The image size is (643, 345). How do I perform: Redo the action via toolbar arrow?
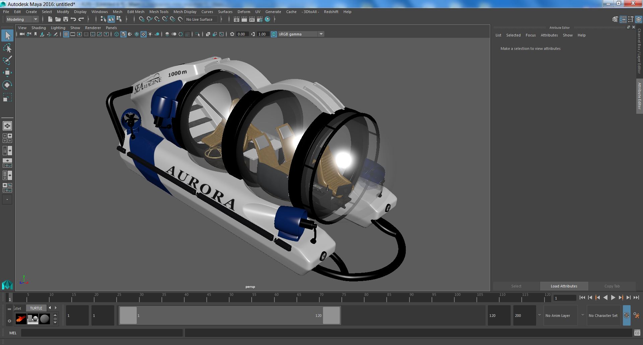click(81, 19)
